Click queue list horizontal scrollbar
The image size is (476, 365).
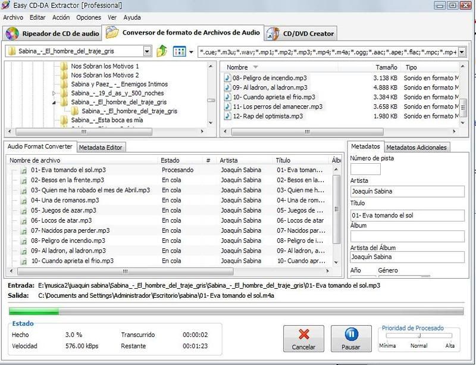click(126, 271)
